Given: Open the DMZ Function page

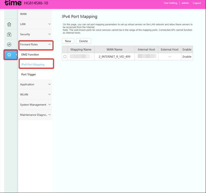Looking at the screenshot, I should pos(30,55).
